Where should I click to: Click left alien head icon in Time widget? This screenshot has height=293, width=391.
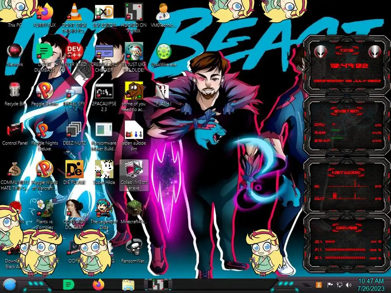(320, 52)
